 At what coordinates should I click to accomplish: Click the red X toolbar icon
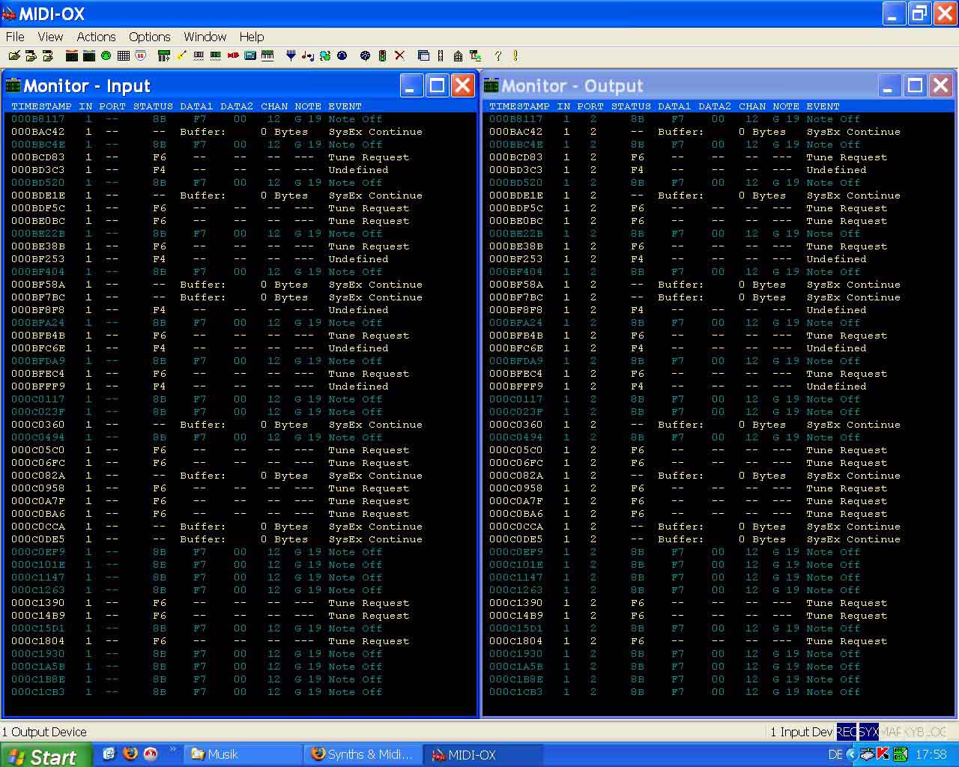pos(399,55)
